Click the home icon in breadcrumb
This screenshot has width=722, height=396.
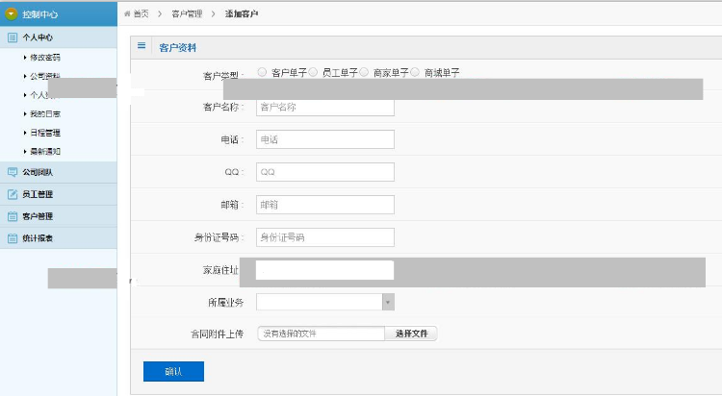click(x=127, y=13)
